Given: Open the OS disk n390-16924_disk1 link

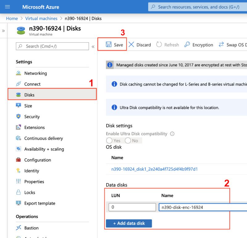Looking at the screenshot, I should (x=154, y=169).
